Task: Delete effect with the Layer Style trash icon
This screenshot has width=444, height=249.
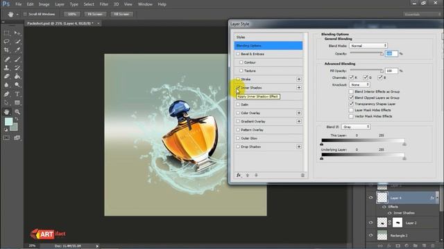Action: tap(302, 175)
